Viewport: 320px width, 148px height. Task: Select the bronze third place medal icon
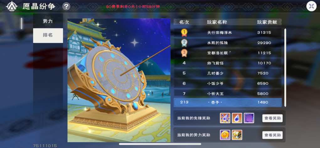pos(184,53)
